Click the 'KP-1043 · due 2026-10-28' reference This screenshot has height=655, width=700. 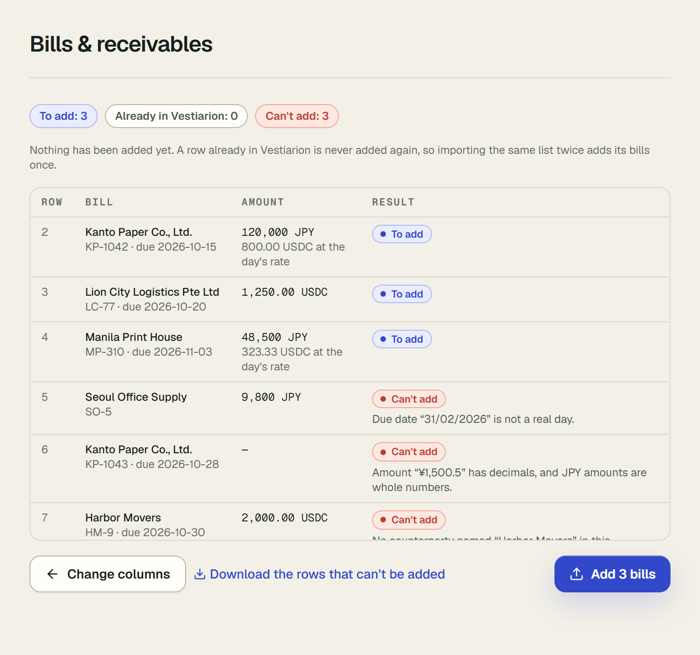[152, 464]
